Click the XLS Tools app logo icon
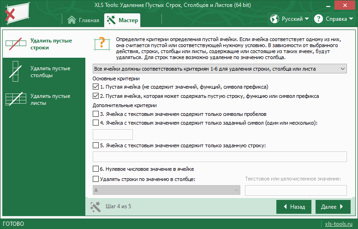Screen dimensions: 358x229 [x=17, y=13]
